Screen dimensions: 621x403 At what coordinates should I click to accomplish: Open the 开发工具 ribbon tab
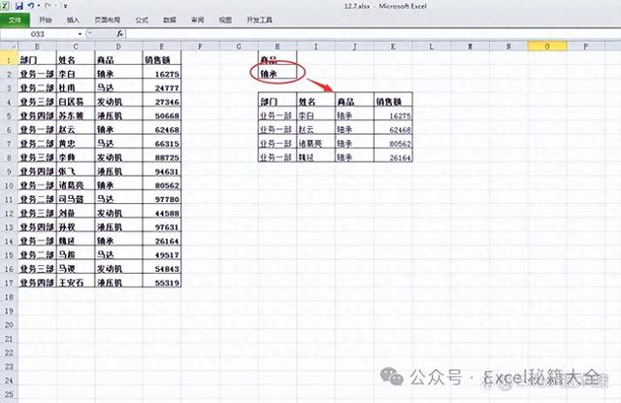(259, 19)
